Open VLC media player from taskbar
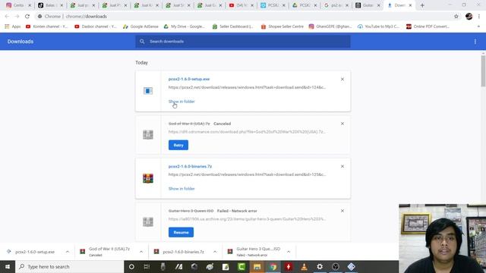The image size is (486, 273). point(304,266)
